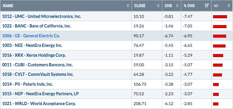This screenshot has width=233, height=109.
Task: Click the red bar for WRLD row
Action: (x=216, y=104)
